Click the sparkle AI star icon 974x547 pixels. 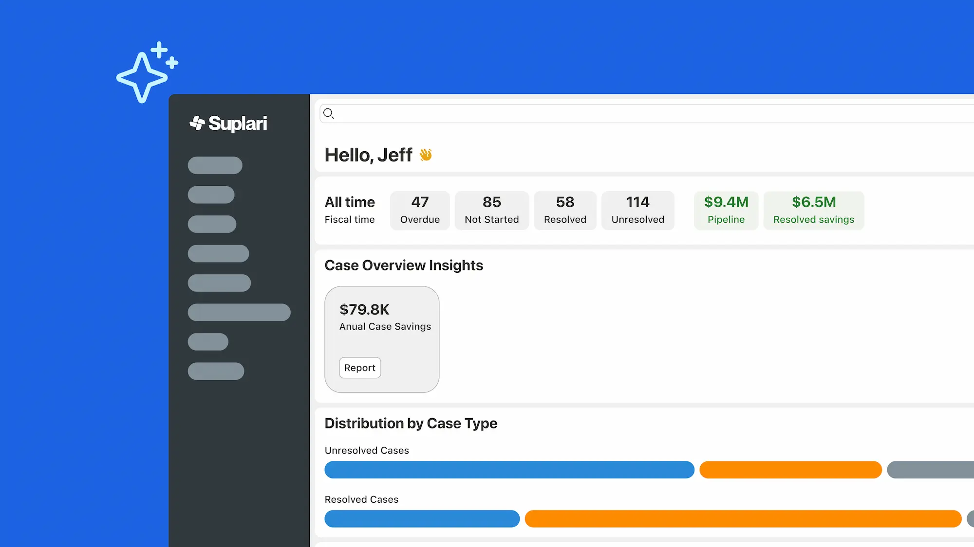tap(147, 72)
